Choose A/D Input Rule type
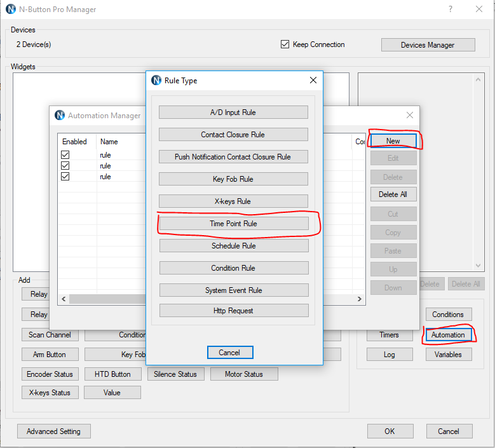The image size is (495, 448). pyautogui.click(x=233, y=112)
